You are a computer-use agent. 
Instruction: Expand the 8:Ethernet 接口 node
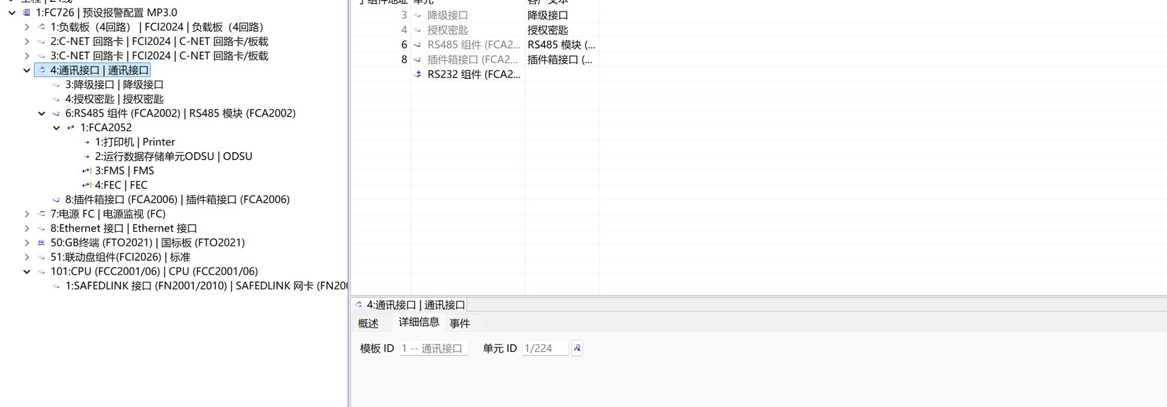click(x=27, y=229)
